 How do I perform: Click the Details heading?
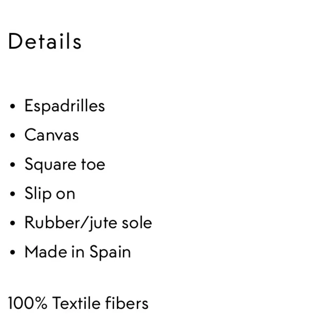(x=44, y=41)
